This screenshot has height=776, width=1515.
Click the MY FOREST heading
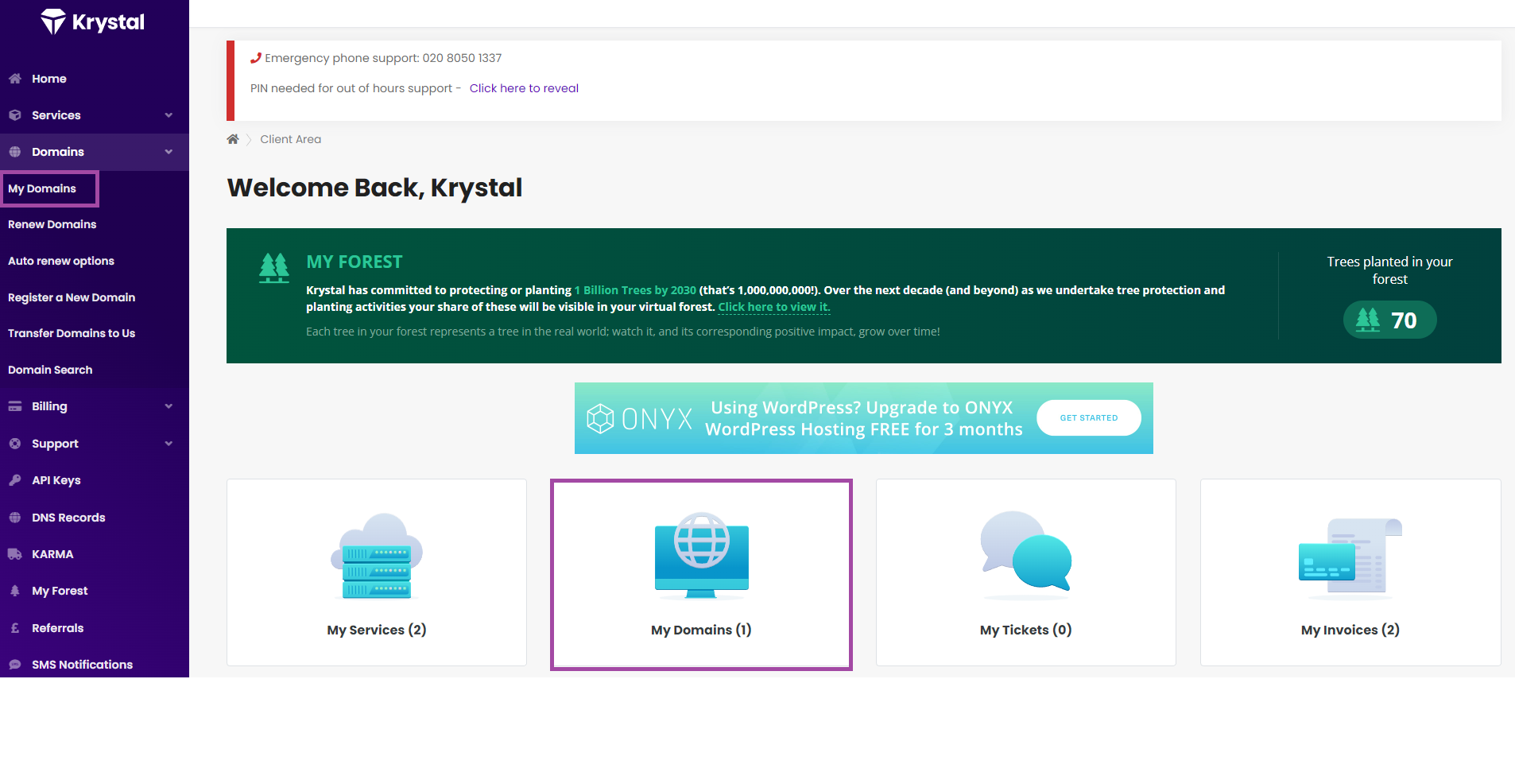pyautogui.click(x=355, y=262)
